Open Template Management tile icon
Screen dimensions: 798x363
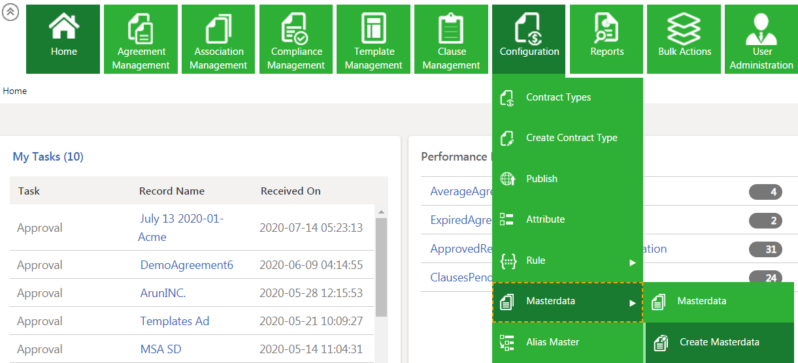(374, 29)
